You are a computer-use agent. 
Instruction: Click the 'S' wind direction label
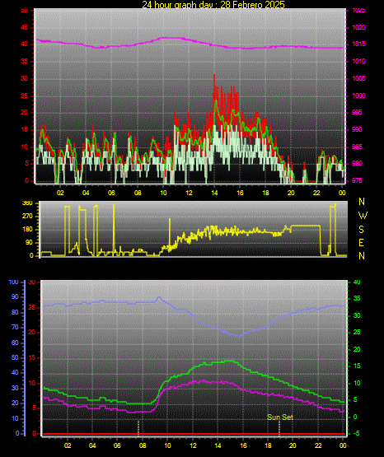[x=361, y=230]
